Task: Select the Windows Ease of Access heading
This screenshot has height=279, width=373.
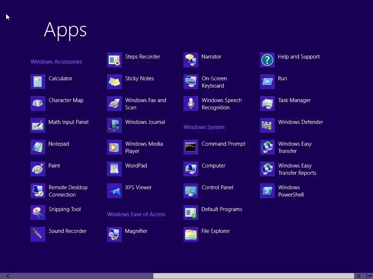Action: pyautogui.click(x=136, y=214)
